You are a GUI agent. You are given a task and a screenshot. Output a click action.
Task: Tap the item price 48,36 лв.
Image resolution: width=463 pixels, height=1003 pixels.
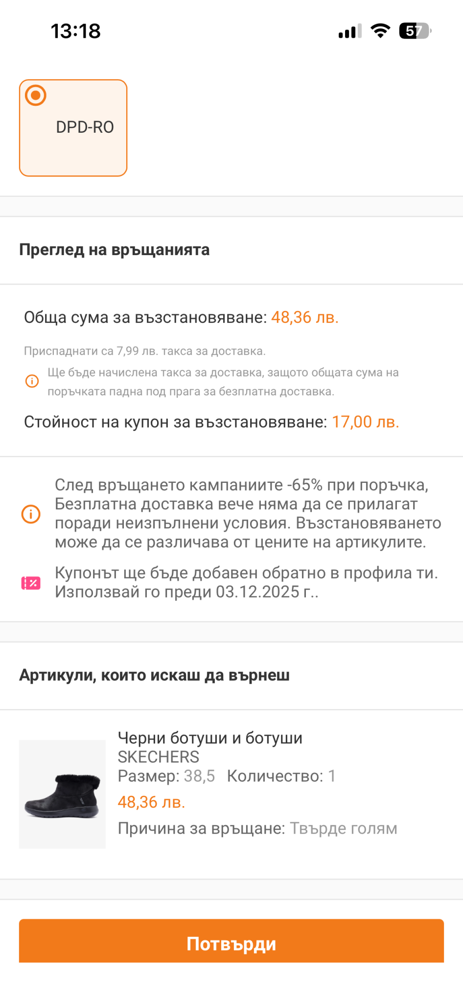point(151,802)
